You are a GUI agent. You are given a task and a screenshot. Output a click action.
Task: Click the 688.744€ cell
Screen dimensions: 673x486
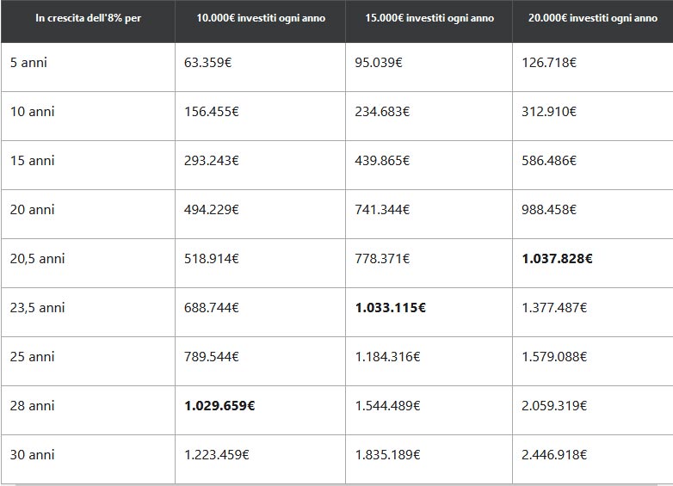tap(212, 307)
